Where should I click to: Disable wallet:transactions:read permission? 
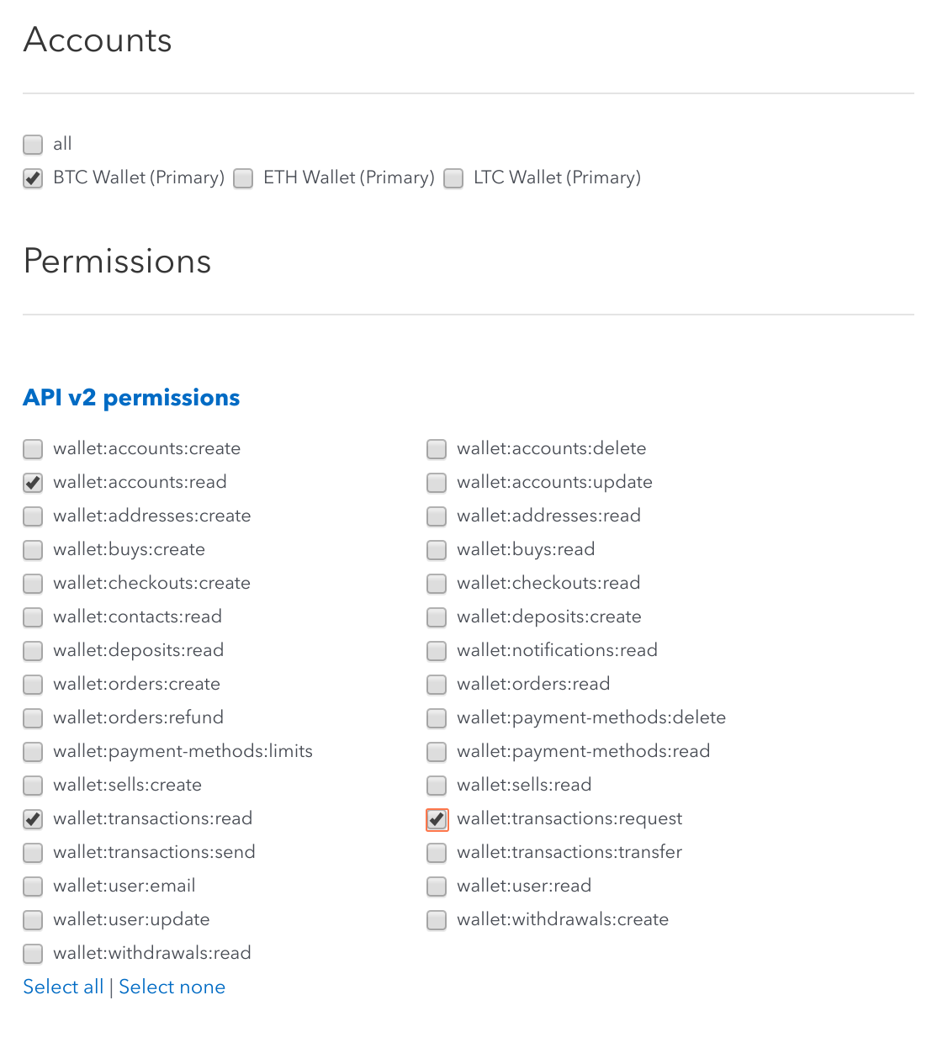pos(33,819)
